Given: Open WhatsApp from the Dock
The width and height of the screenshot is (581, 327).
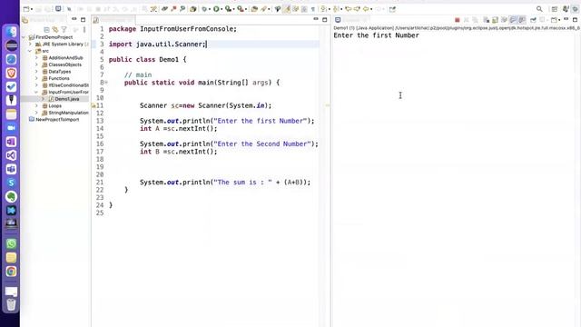Looking at the screenshot, I should (x=11, y=243).
